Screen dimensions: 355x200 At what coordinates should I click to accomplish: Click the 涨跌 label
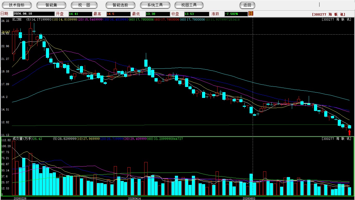[x=215, y=14]
